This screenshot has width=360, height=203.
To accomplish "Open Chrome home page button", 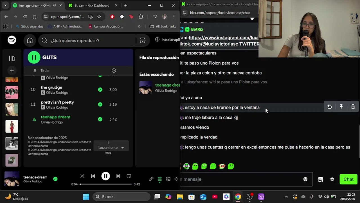I will [x=35, y=17].
